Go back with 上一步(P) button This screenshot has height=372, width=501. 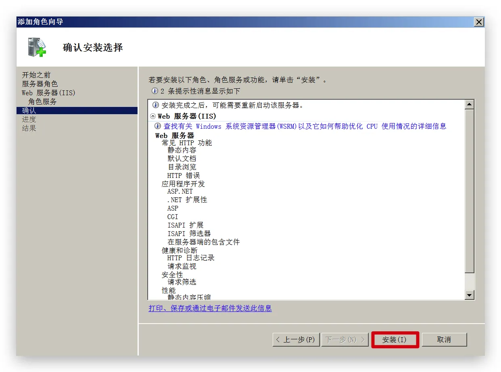point(296,340)
